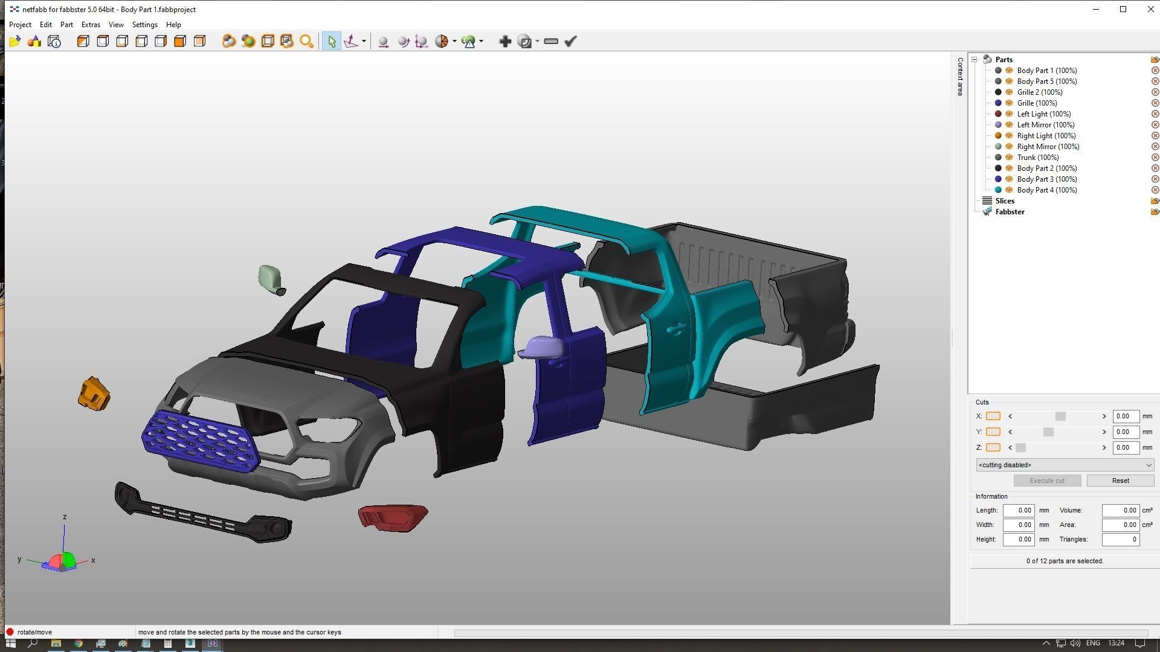The width and height of the screenshot is (1160, 652).
Task: Open the Project menu
Action: click(20, 25)
